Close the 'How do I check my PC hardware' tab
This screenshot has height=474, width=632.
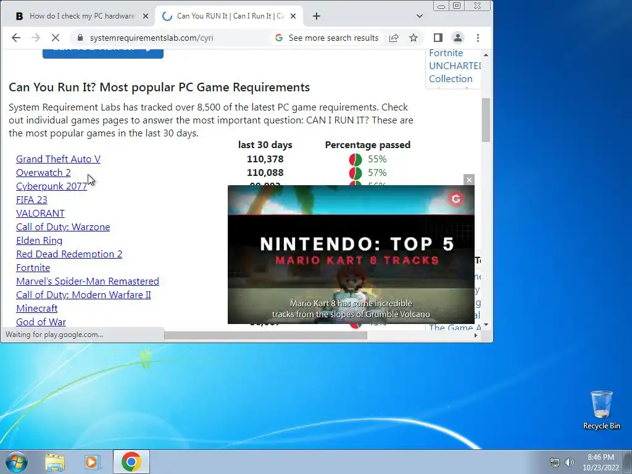[146, 16]
